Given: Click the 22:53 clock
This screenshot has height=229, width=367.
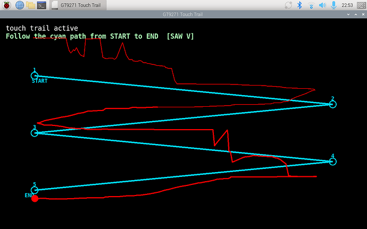Looking at the screenshot, I should [x=347, y=5].
